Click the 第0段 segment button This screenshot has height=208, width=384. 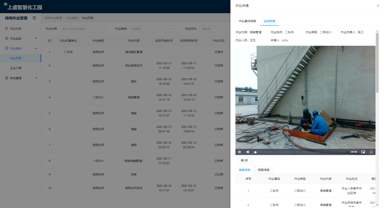(x=244, y=160)
